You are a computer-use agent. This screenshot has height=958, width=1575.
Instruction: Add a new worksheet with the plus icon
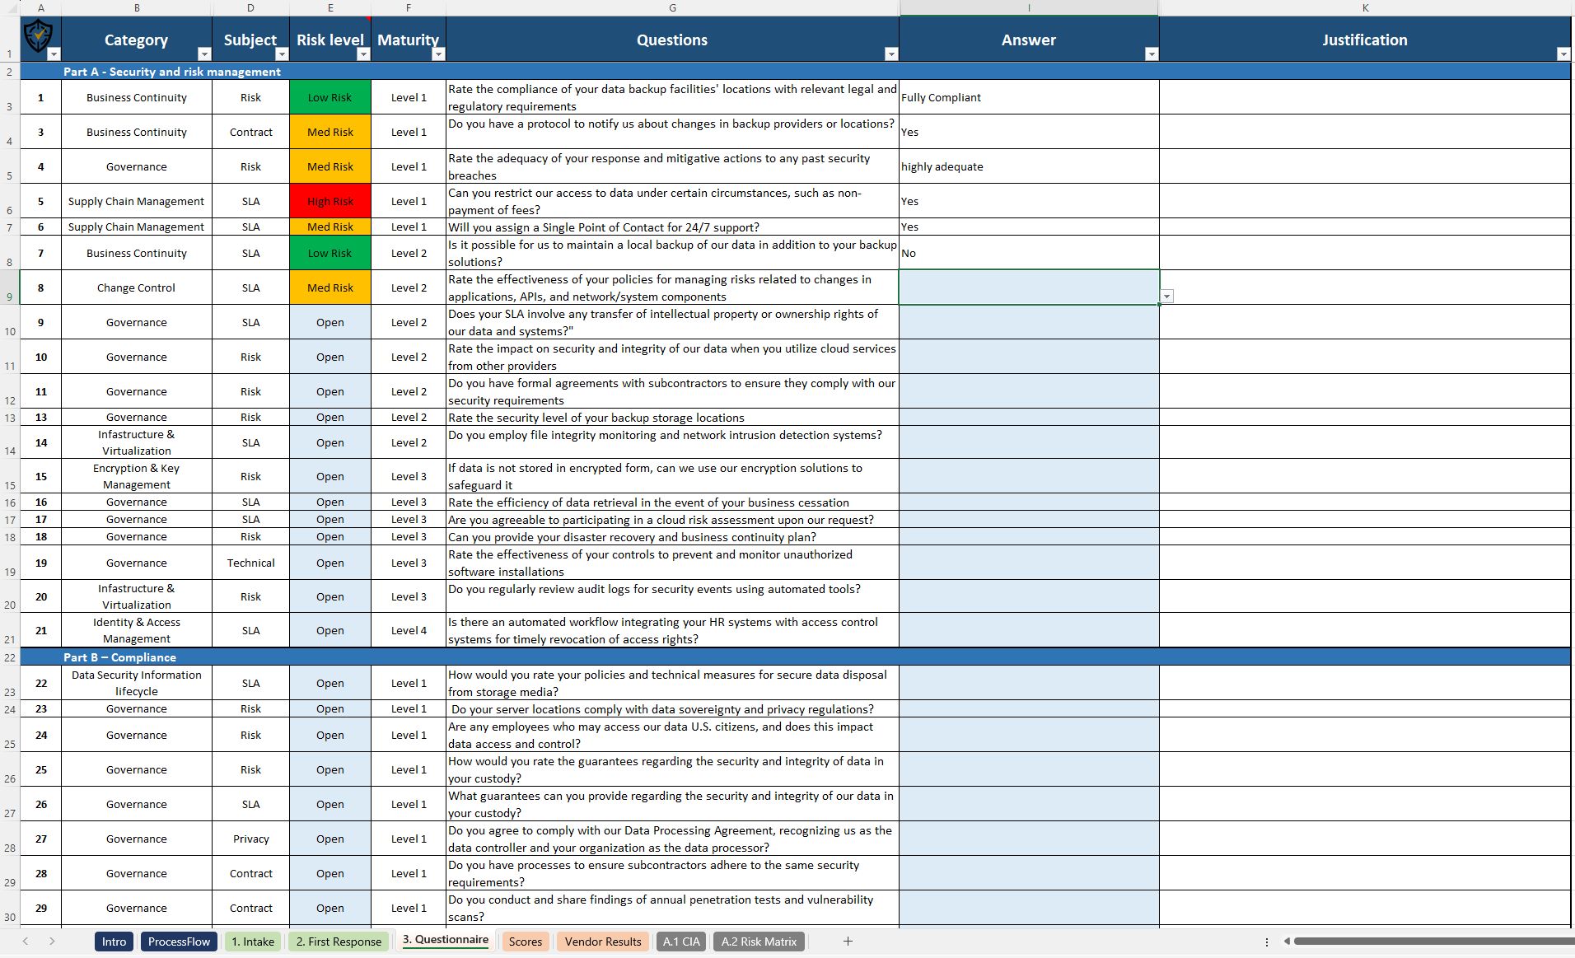tap(848, 941)
